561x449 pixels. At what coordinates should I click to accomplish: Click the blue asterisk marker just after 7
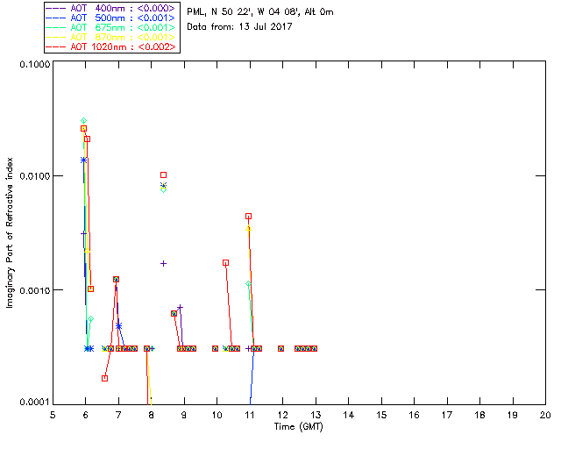[x=119, y=326]
